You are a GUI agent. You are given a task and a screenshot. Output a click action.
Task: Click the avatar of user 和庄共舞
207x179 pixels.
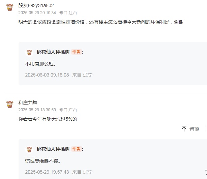tap(10, 105)
